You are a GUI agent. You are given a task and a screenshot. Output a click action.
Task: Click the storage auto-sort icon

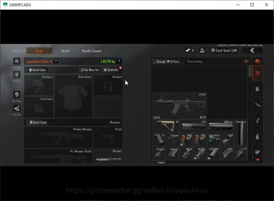258,61
